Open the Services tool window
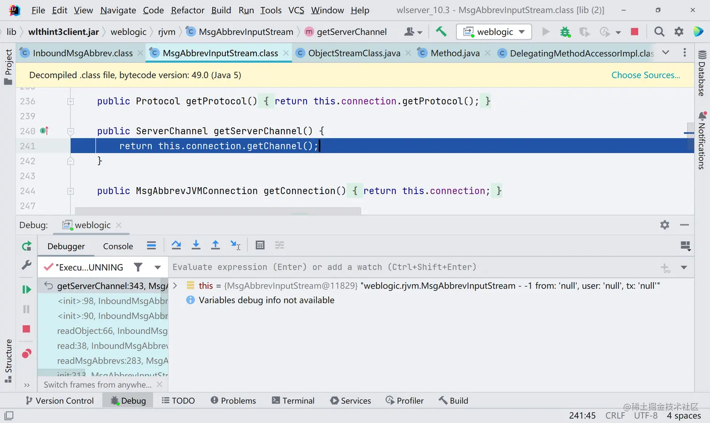This screenshot has width=710, height=423. [351, 400]
